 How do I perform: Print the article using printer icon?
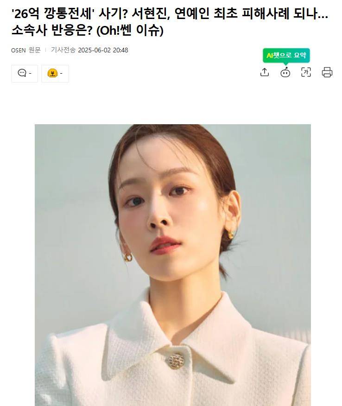(327, 72)
